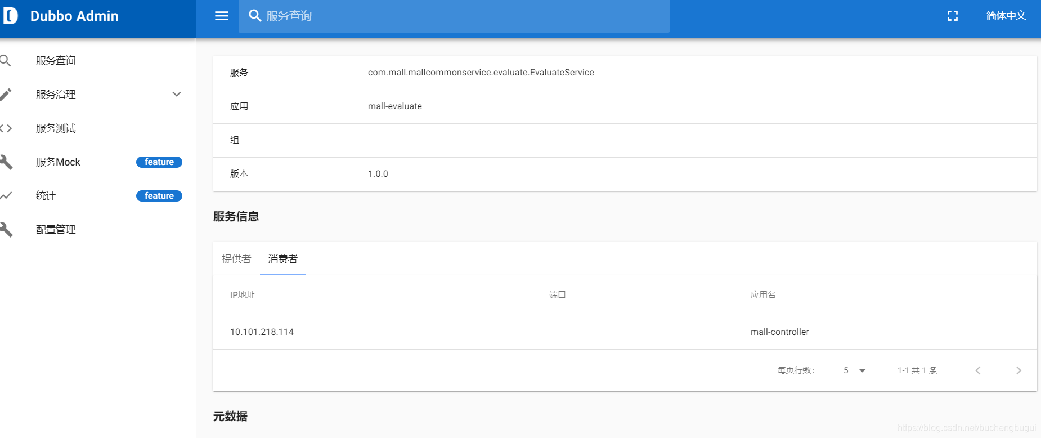Click the 应用名 column header
Image resolution: width=1041 pixels, height=438 pixels.
click(763, 295)
